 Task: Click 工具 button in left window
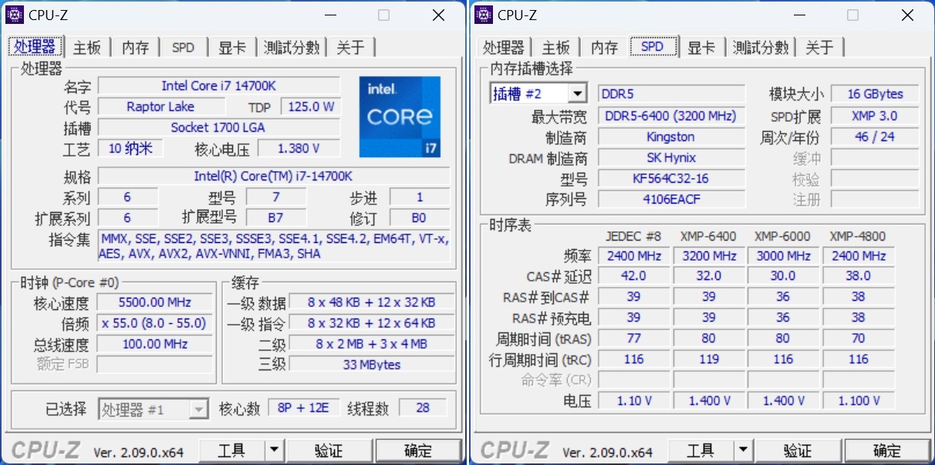[232, 450]
